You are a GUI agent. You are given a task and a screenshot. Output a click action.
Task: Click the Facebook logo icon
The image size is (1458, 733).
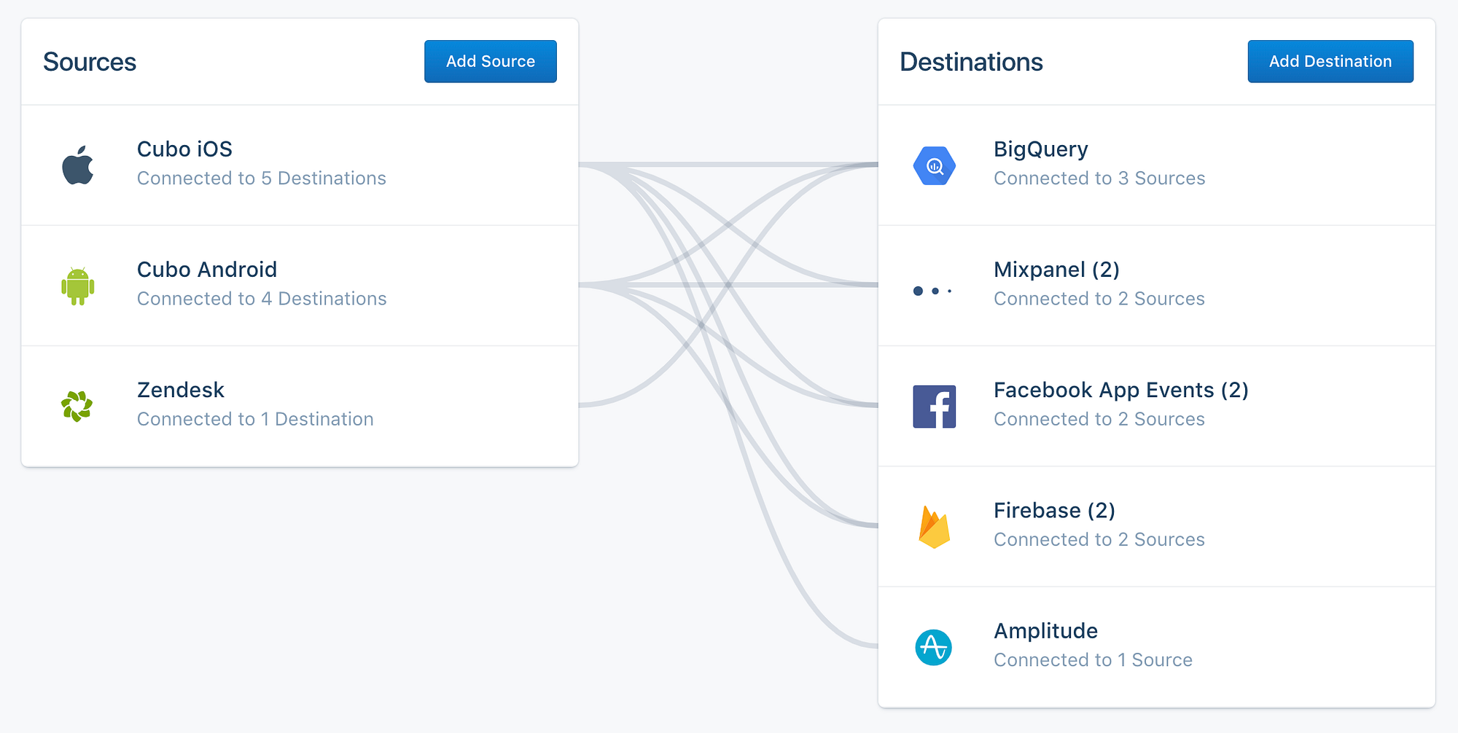click(x=935, y=407)
